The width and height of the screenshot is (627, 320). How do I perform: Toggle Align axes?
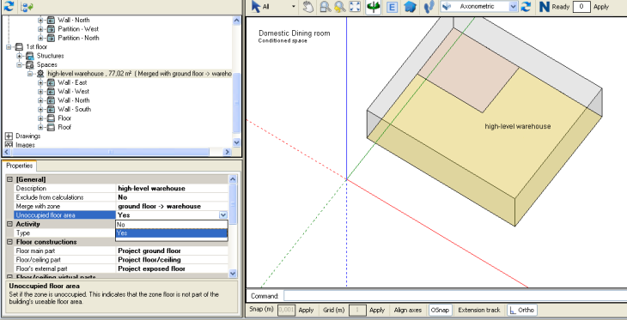pyautogui.click(x=408, y=310)
